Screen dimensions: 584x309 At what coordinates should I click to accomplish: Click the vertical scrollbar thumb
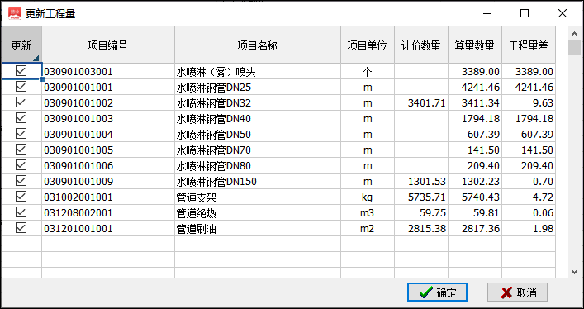(x=574, y=48)
